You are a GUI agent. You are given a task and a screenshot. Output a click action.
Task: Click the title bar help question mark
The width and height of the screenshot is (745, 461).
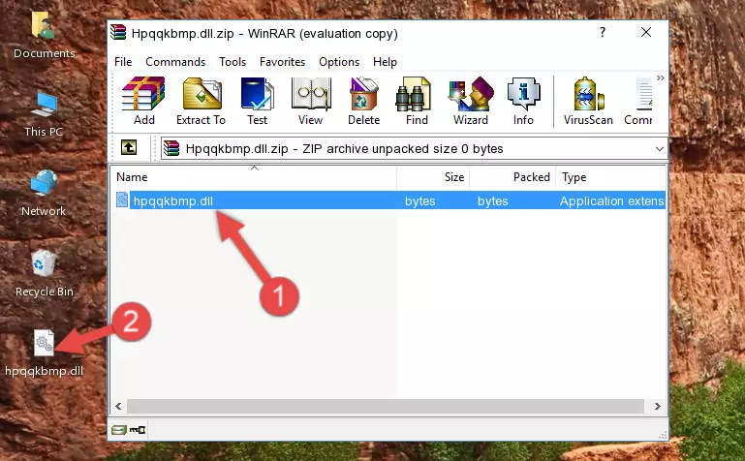click(x=602, y=32)
